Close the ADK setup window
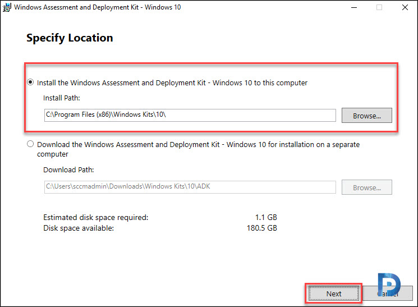 point(405,7)
